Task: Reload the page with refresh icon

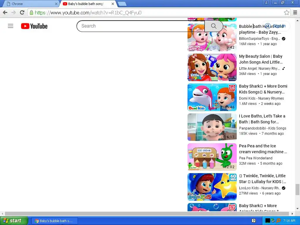Action: [22, 13]
